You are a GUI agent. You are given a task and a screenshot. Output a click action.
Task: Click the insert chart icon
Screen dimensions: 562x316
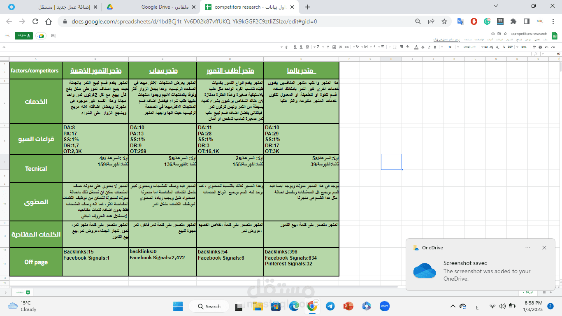point(334,46)
